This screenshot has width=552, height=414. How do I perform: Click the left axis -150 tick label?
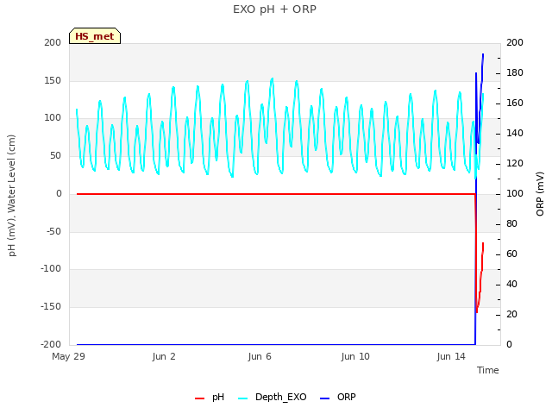[x=51, y=307]
